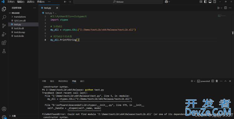
Task: Toggle the secondary side bar
Action: coord(215,2)
